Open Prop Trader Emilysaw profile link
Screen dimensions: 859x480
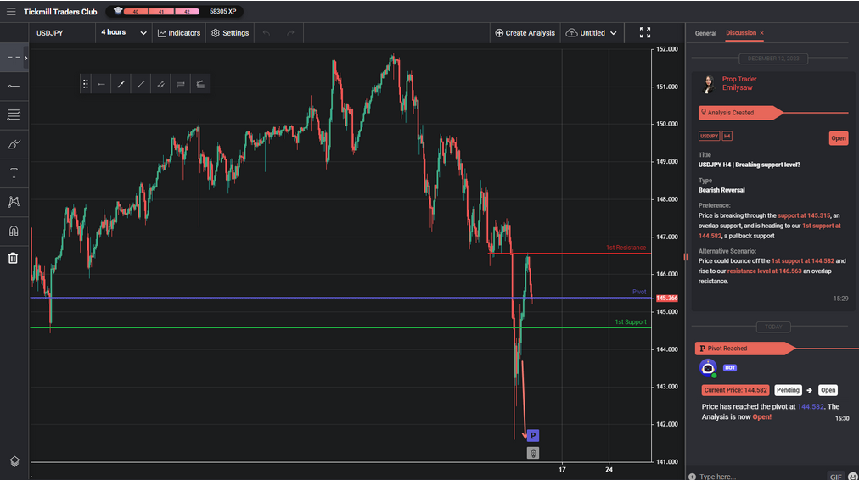[738, 83]
